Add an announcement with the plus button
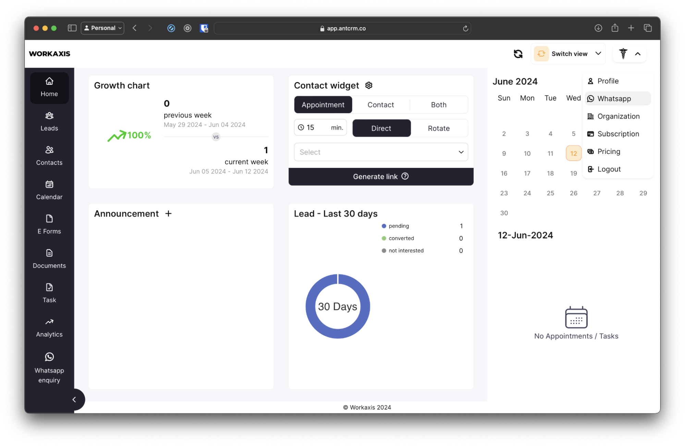 click(169, 213)
